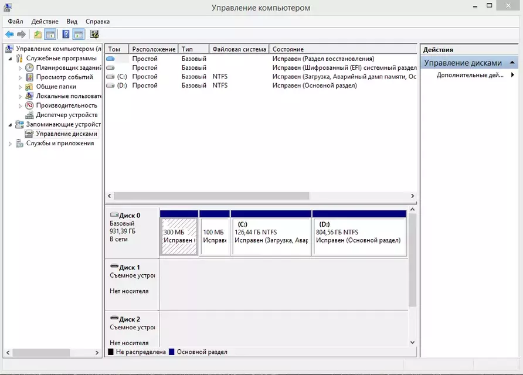Image resolution: width=523 pixels, height=375 pixels.
Task: Collapse the Запоминающие устройства node
Action: click(11, 125)
